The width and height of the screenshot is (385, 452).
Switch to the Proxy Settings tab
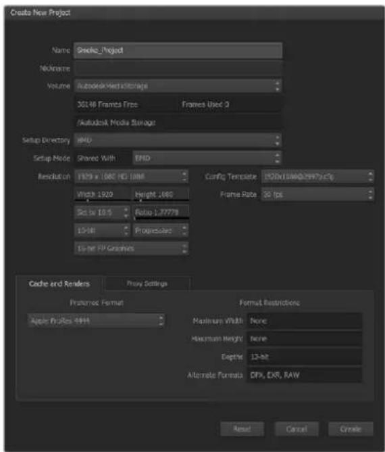click(147, 284)
